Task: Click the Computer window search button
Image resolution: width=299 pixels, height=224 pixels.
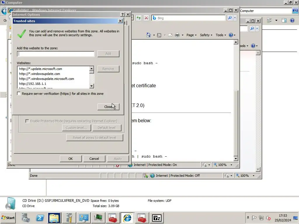Action: (x=295, y=11)
